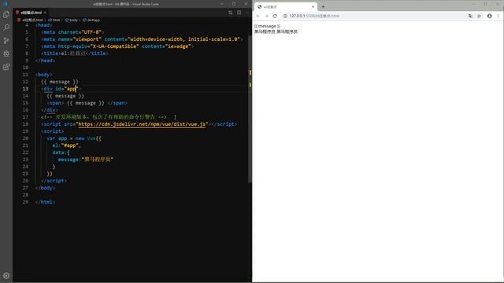Select the html breadcrumb item

54,20
